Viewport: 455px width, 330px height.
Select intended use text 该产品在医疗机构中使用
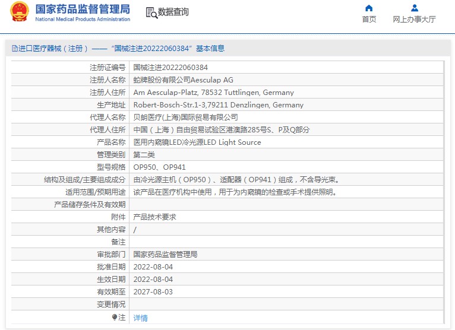235,192
